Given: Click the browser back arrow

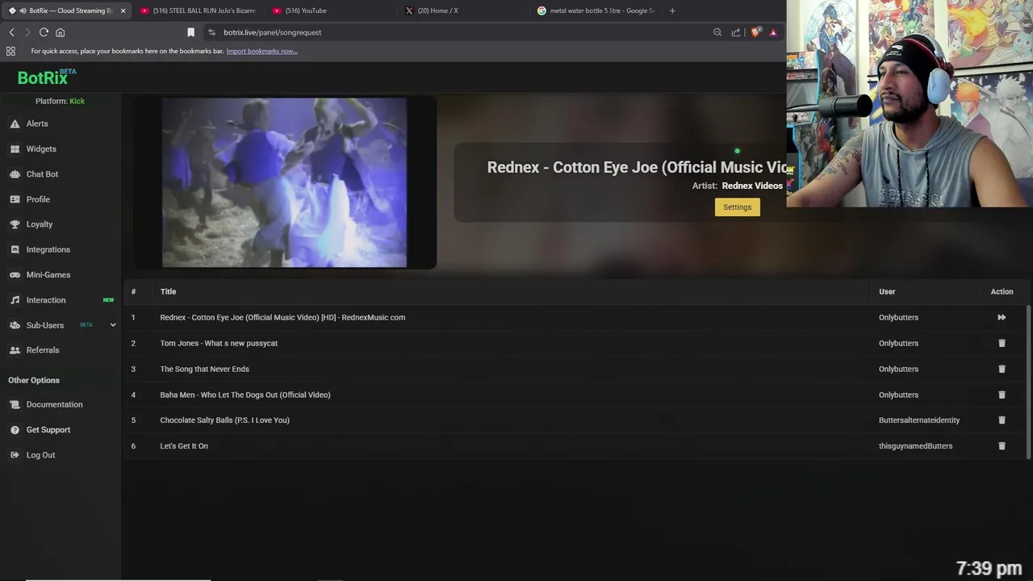Looking at the screenshot, I should click(x=11, y=32).
